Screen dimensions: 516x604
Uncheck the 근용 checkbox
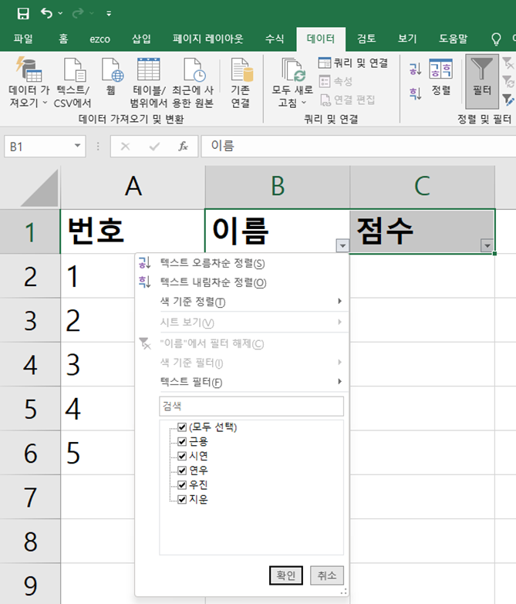(x=182, y=441)
